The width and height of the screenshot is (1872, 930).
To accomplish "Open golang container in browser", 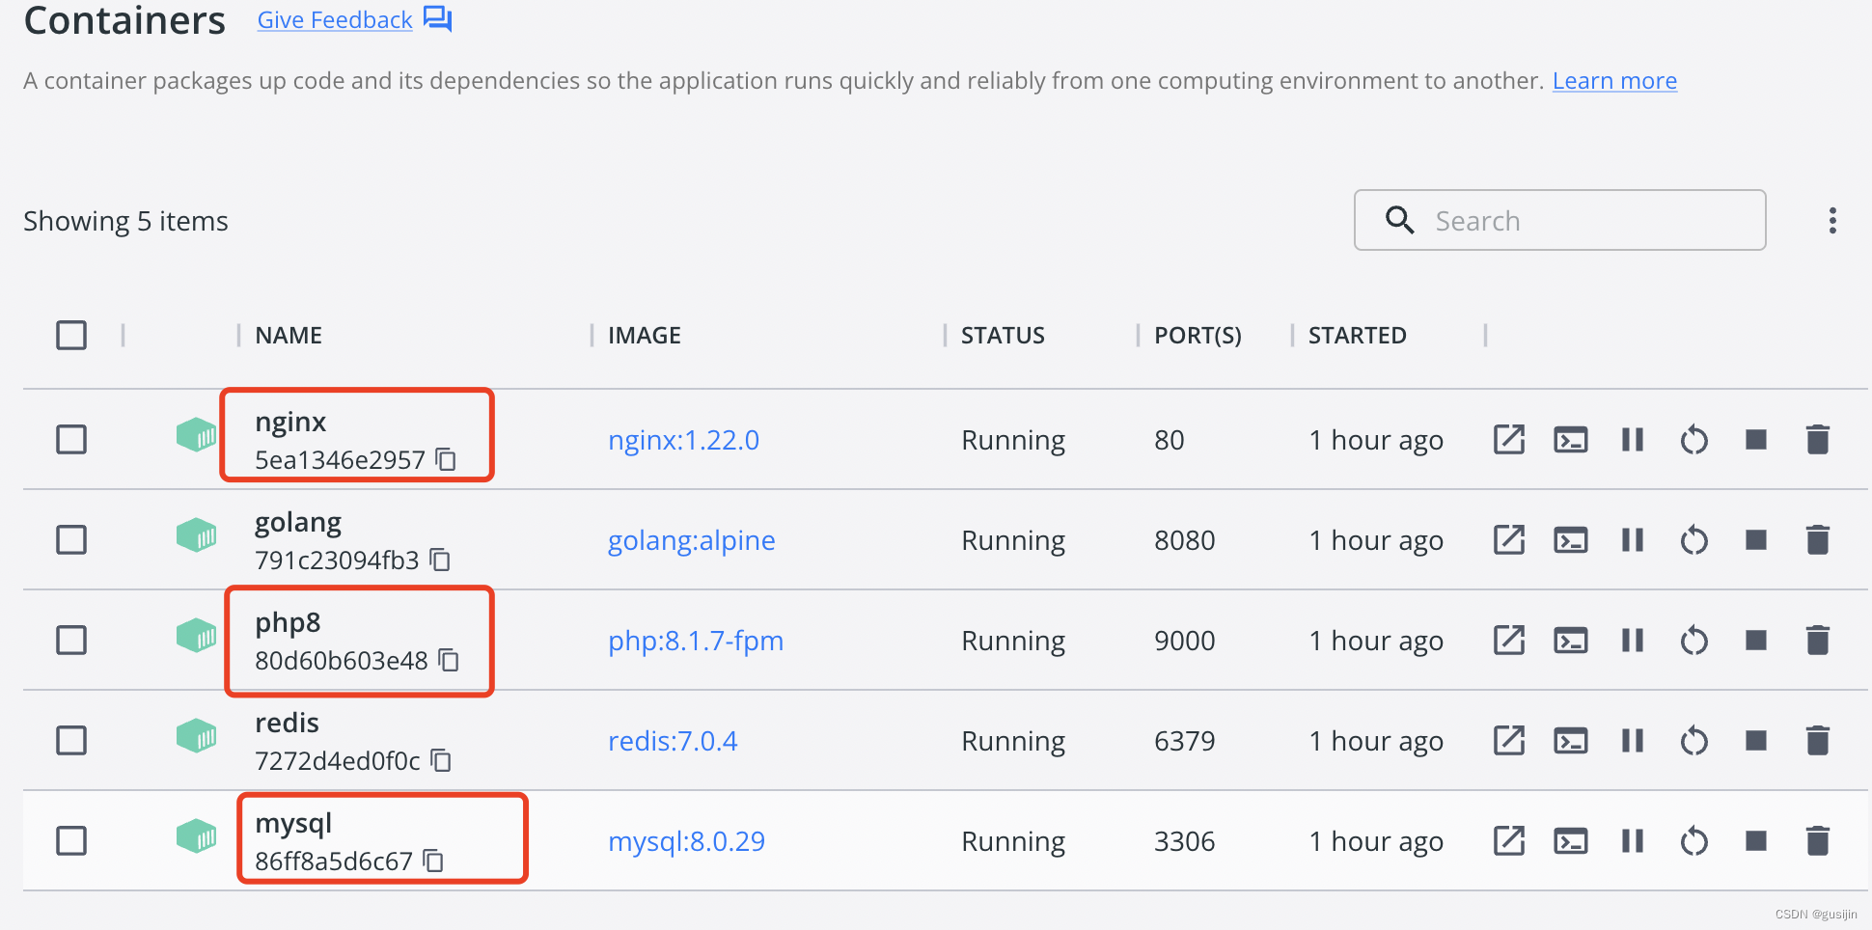I will pyautogui.click(x=1509, y=540).
